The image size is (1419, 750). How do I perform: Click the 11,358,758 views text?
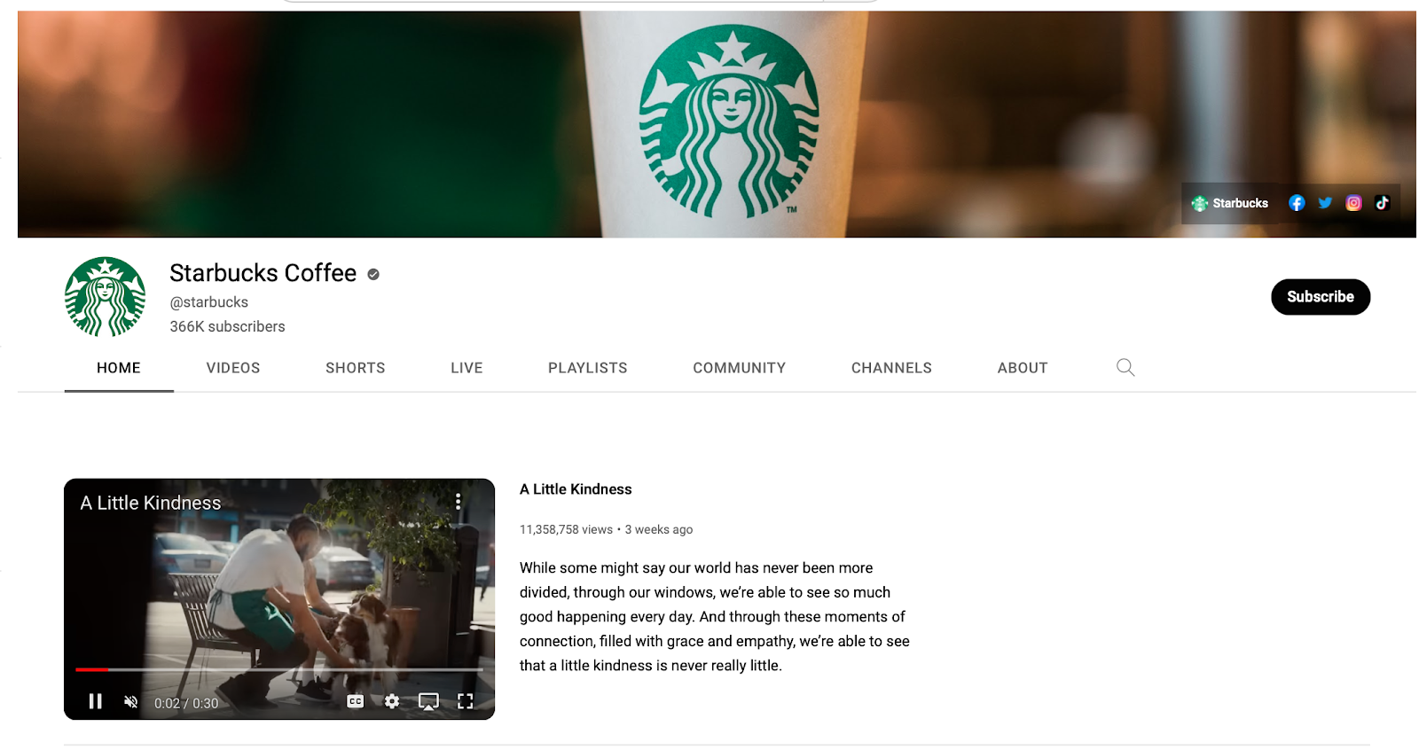[566, 529]
